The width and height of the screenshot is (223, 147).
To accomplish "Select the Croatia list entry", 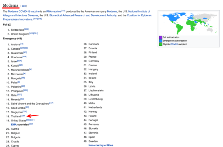I will click(15, 142).
